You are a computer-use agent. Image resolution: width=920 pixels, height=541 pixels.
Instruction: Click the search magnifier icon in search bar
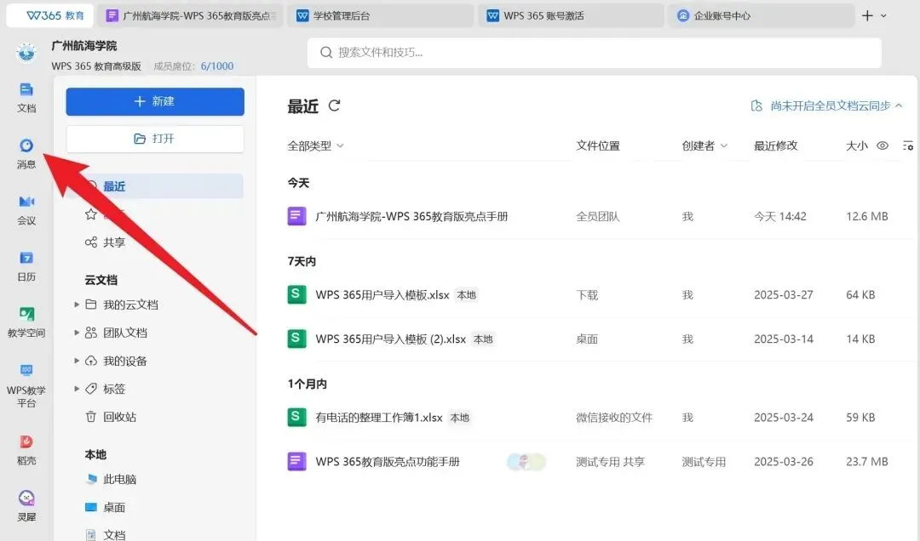(326, 53)
